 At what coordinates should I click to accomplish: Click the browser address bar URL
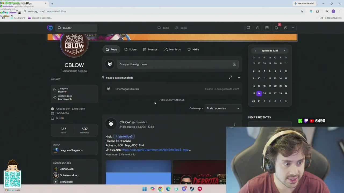(x=47, y=11)
